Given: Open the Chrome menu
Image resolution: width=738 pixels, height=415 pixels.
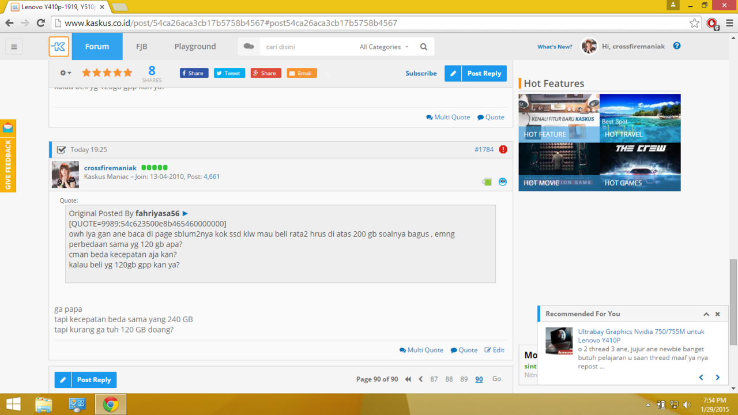Looking at the screenshot, I should click(729, 23).
